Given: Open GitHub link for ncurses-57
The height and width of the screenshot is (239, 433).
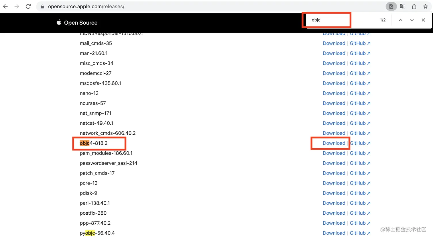Looking at the screenshot, I should [x=360, y=103].
